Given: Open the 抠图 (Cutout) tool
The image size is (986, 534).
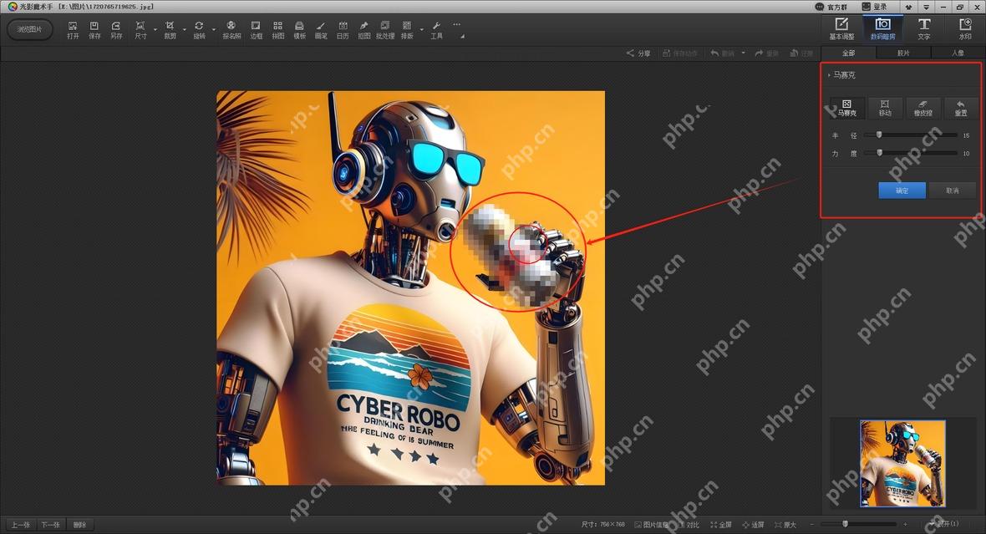Looking at the screenshot, I should click(x=364, y=29).
